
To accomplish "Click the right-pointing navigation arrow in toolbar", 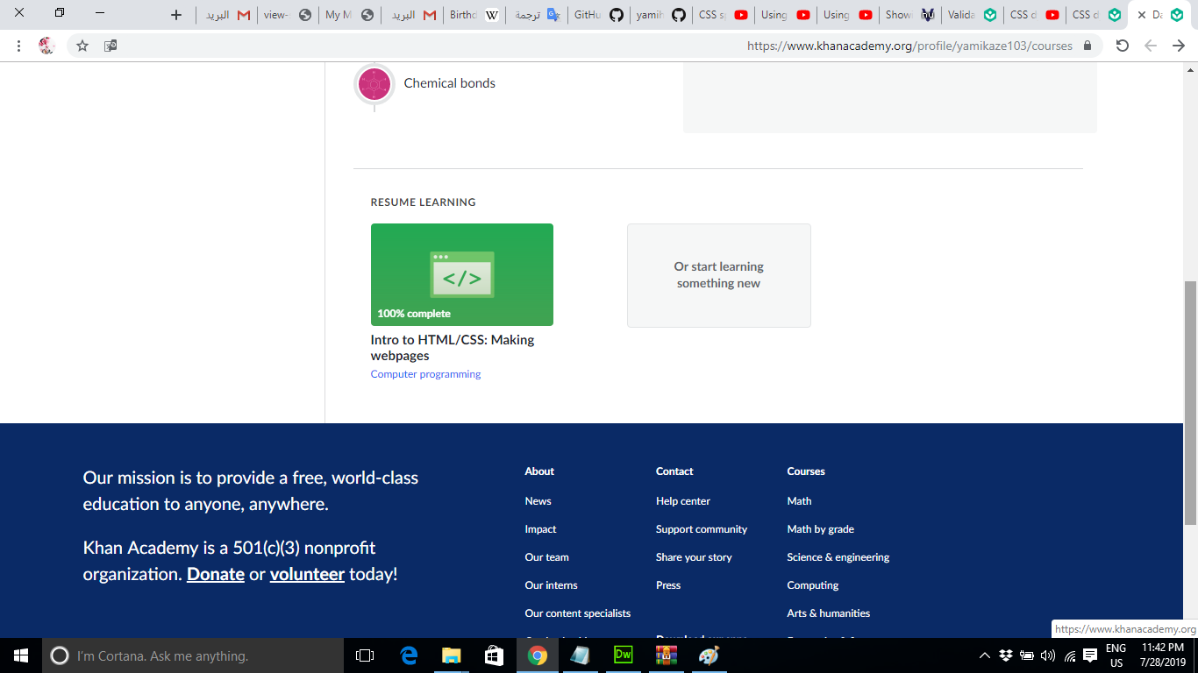I will pos(1179,46).
